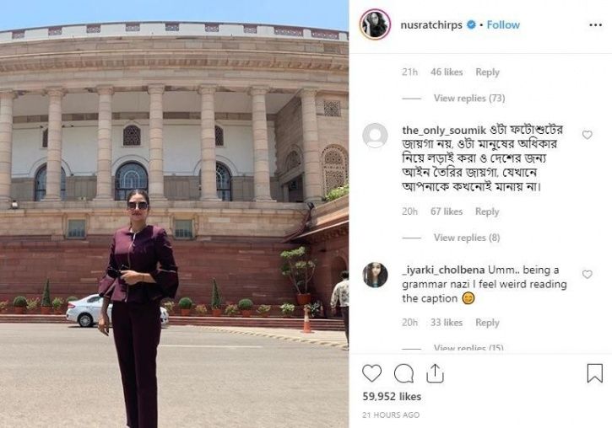Expand View replies (8)
Viewport: 612px width, 428px height.
click(467, 238)
